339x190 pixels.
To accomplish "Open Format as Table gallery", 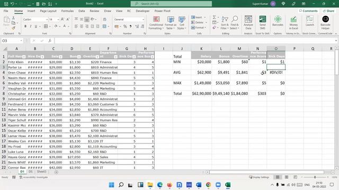I will pyautogui.click(x=171, y=23).
